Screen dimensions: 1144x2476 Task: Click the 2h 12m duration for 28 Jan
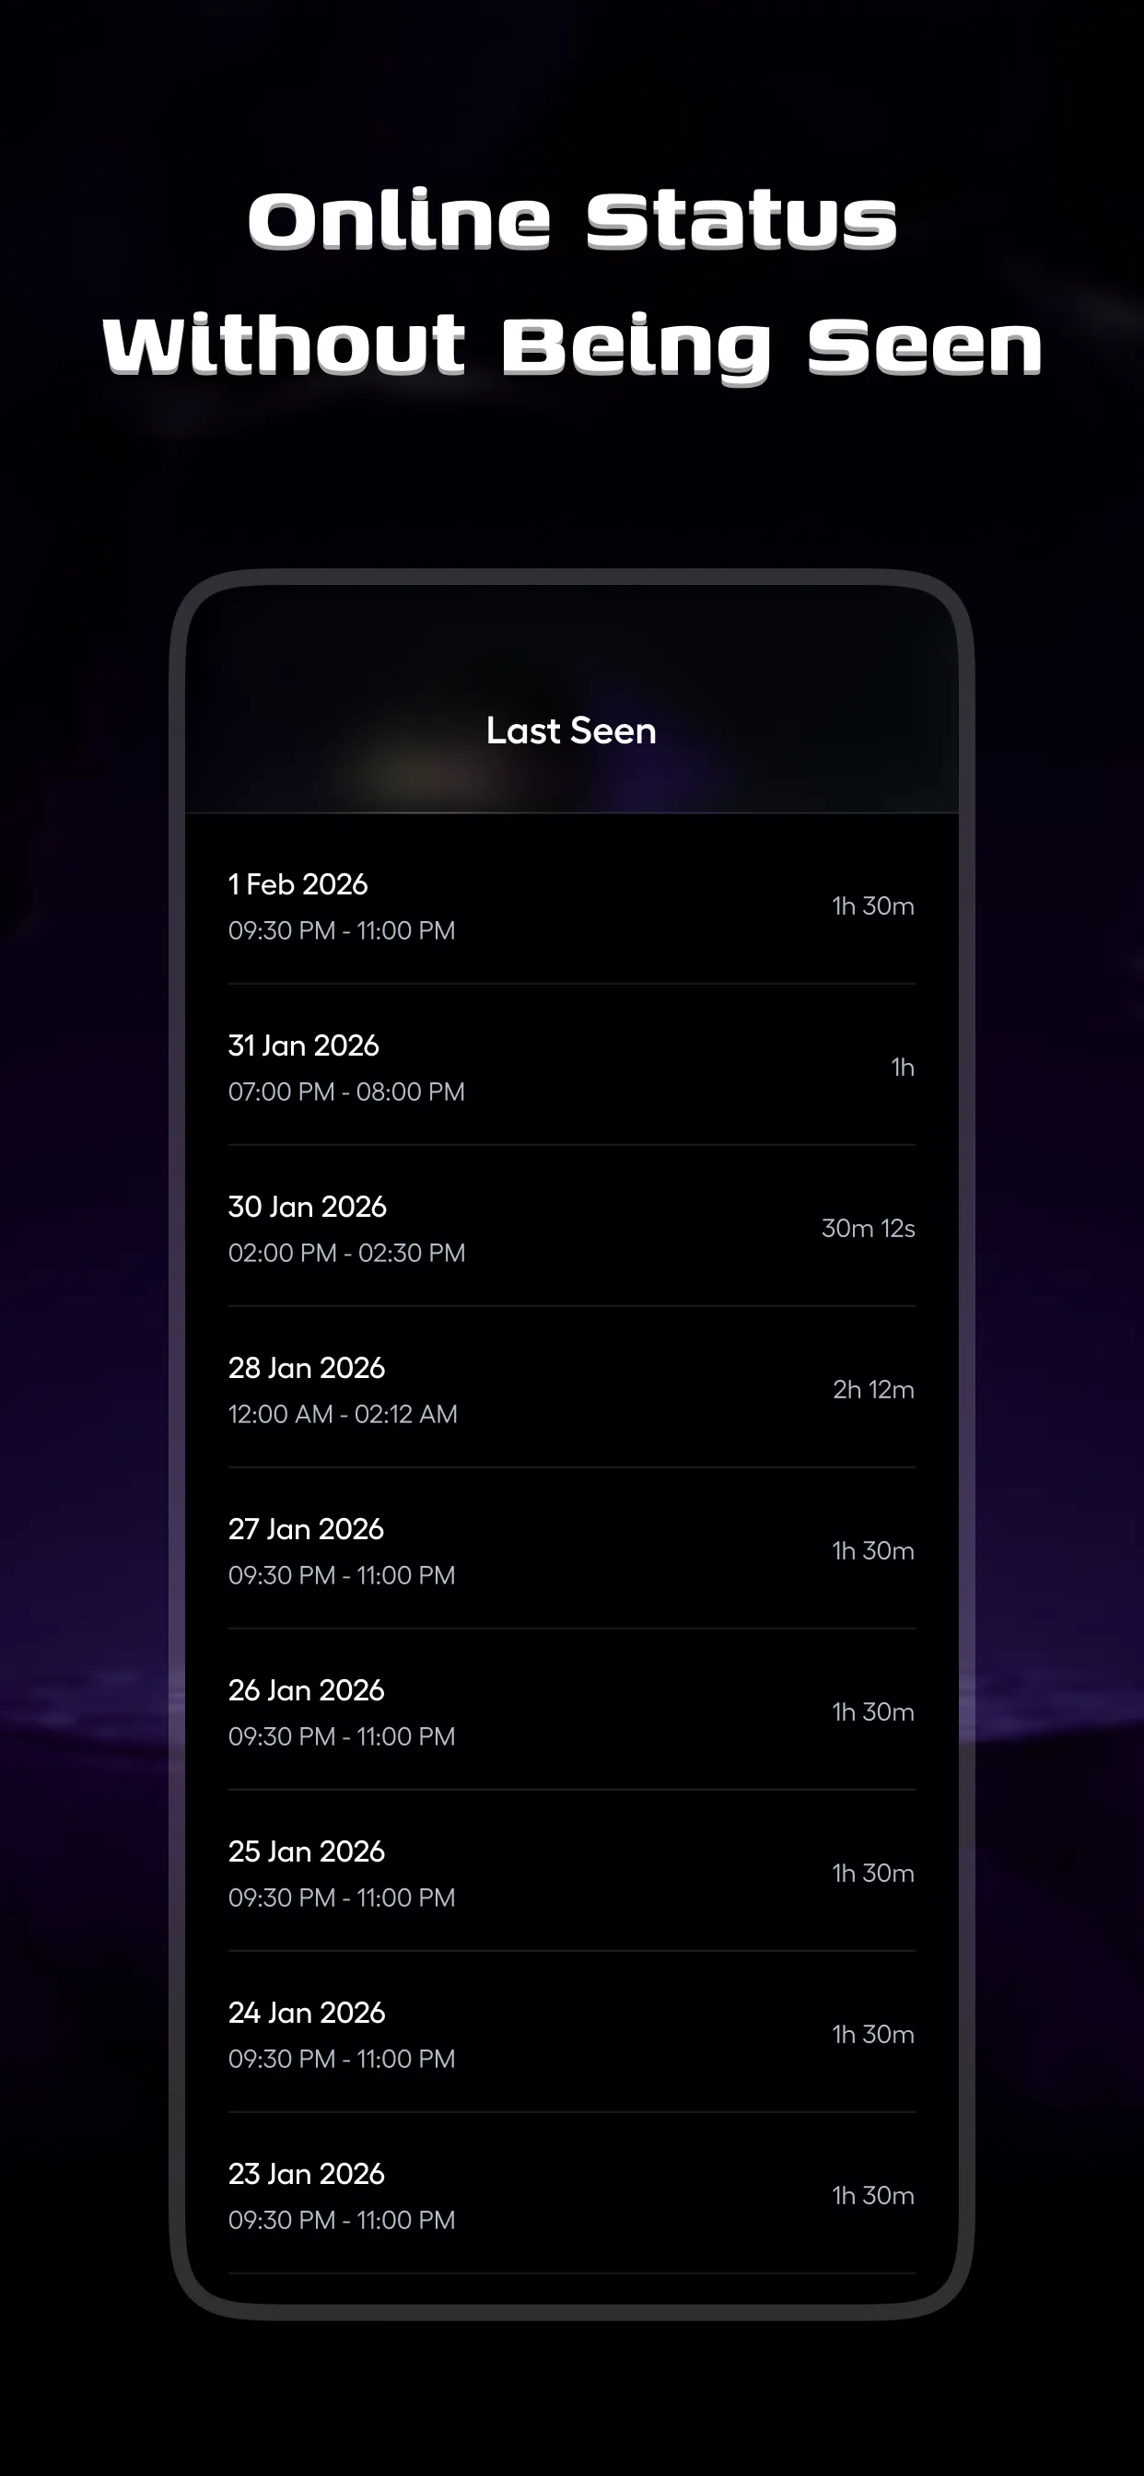[x=872, y=1389]
